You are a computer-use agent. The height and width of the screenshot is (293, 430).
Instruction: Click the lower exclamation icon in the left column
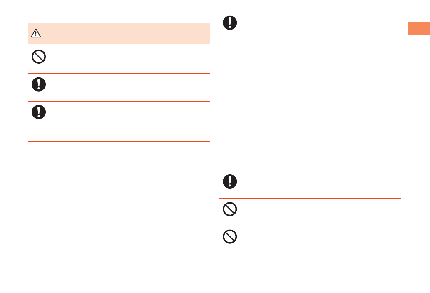coord(38,112)
